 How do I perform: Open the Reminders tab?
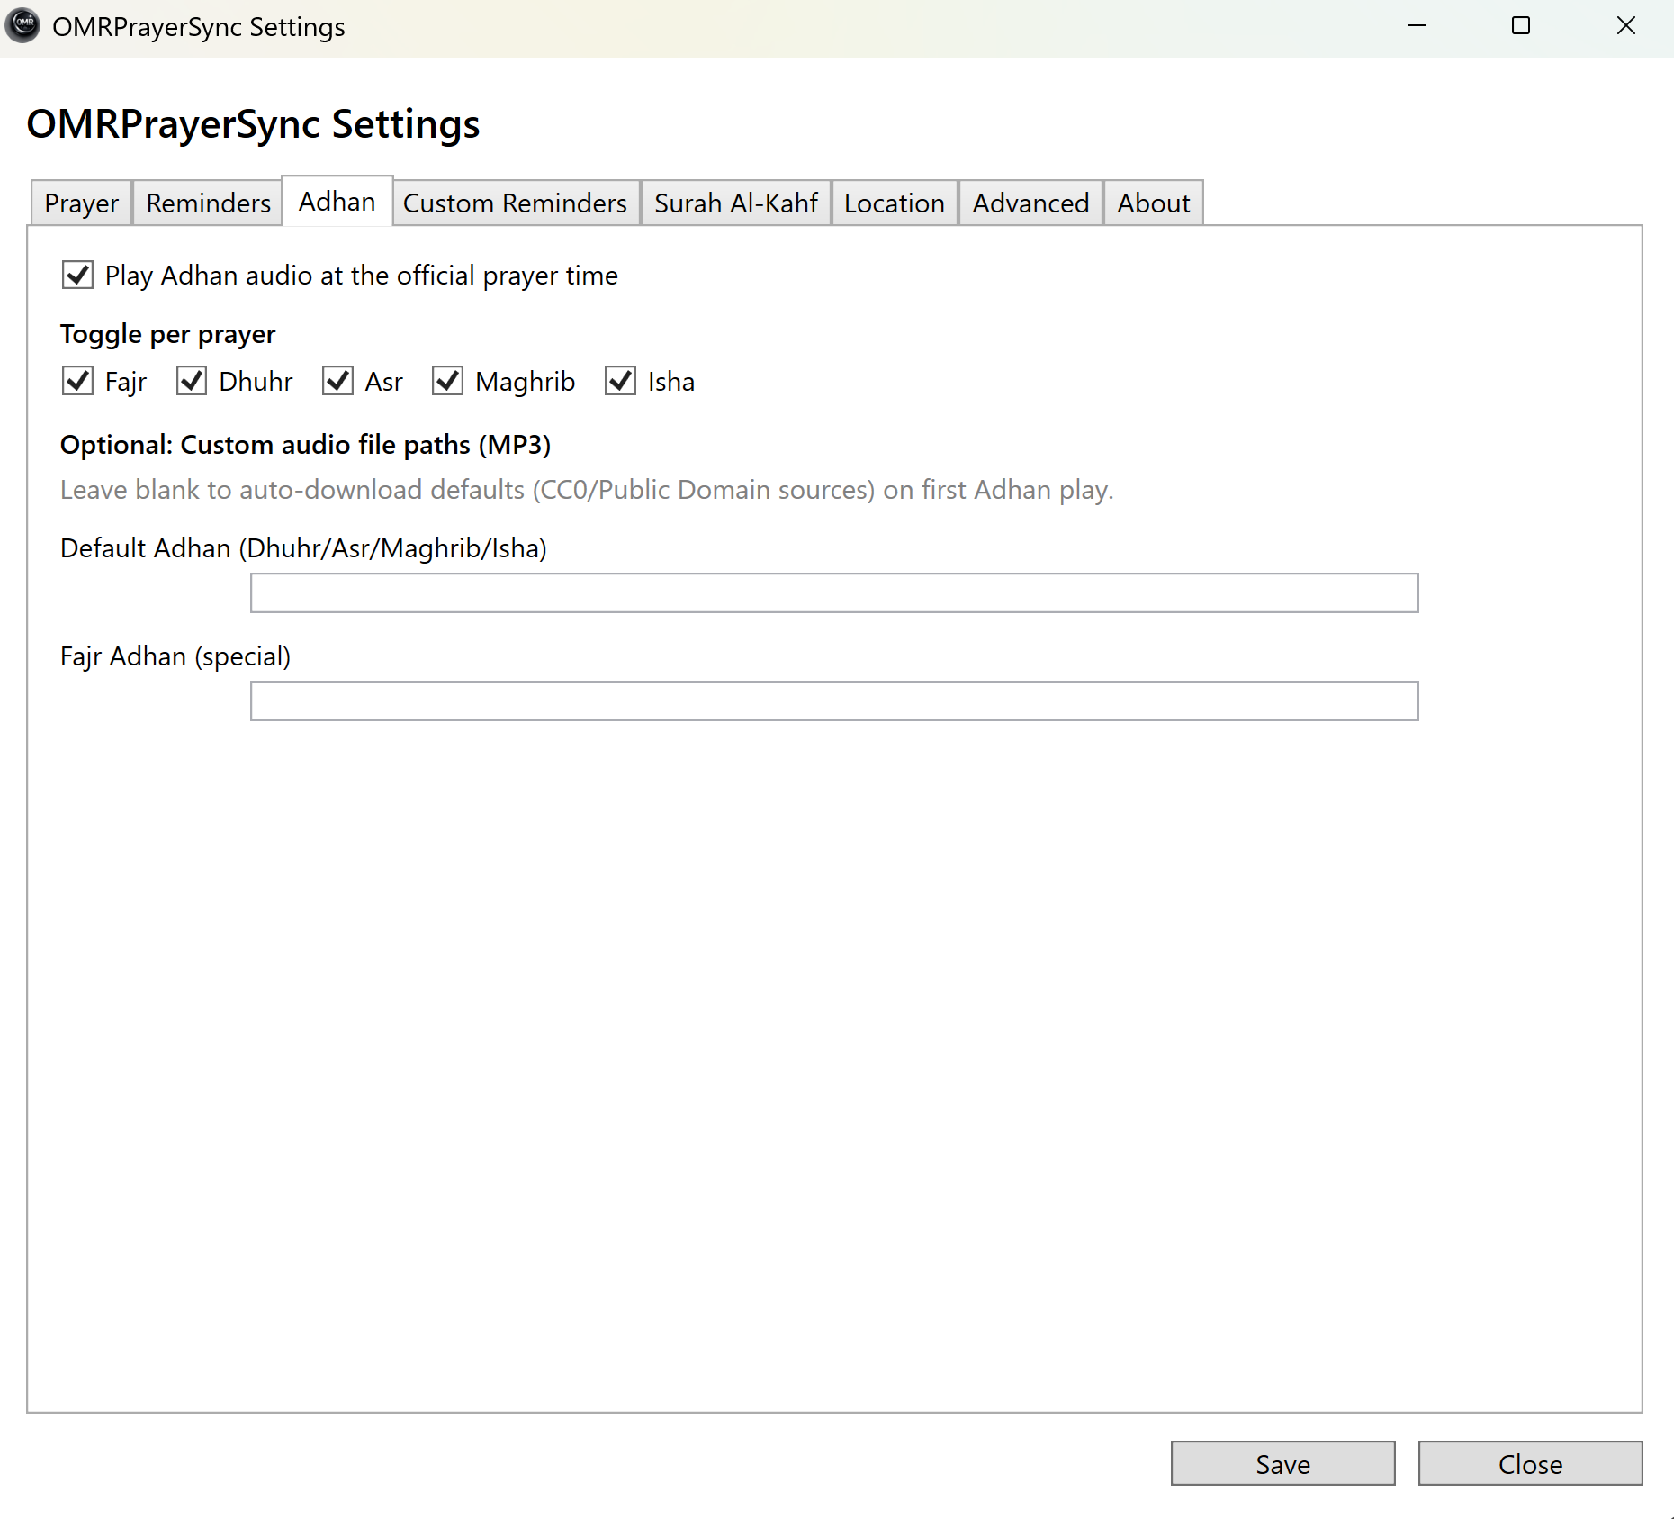tap(208, 203)
